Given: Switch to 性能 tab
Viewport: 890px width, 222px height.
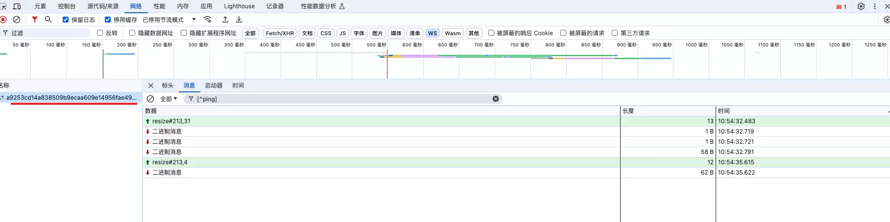Looking at the screenshot, I should pyautogui.click(x=159, y=6).
